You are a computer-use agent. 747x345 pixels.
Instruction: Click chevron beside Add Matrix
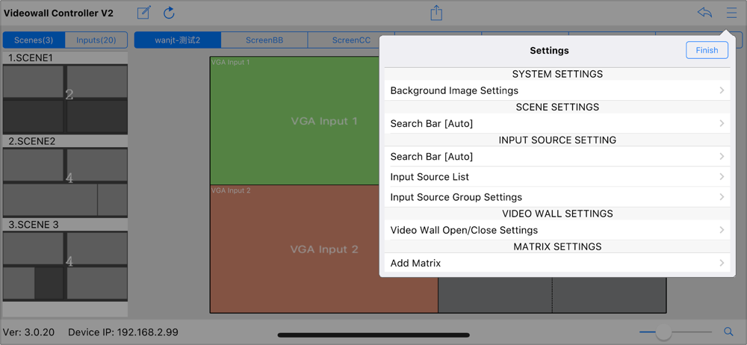coord(722,263)
